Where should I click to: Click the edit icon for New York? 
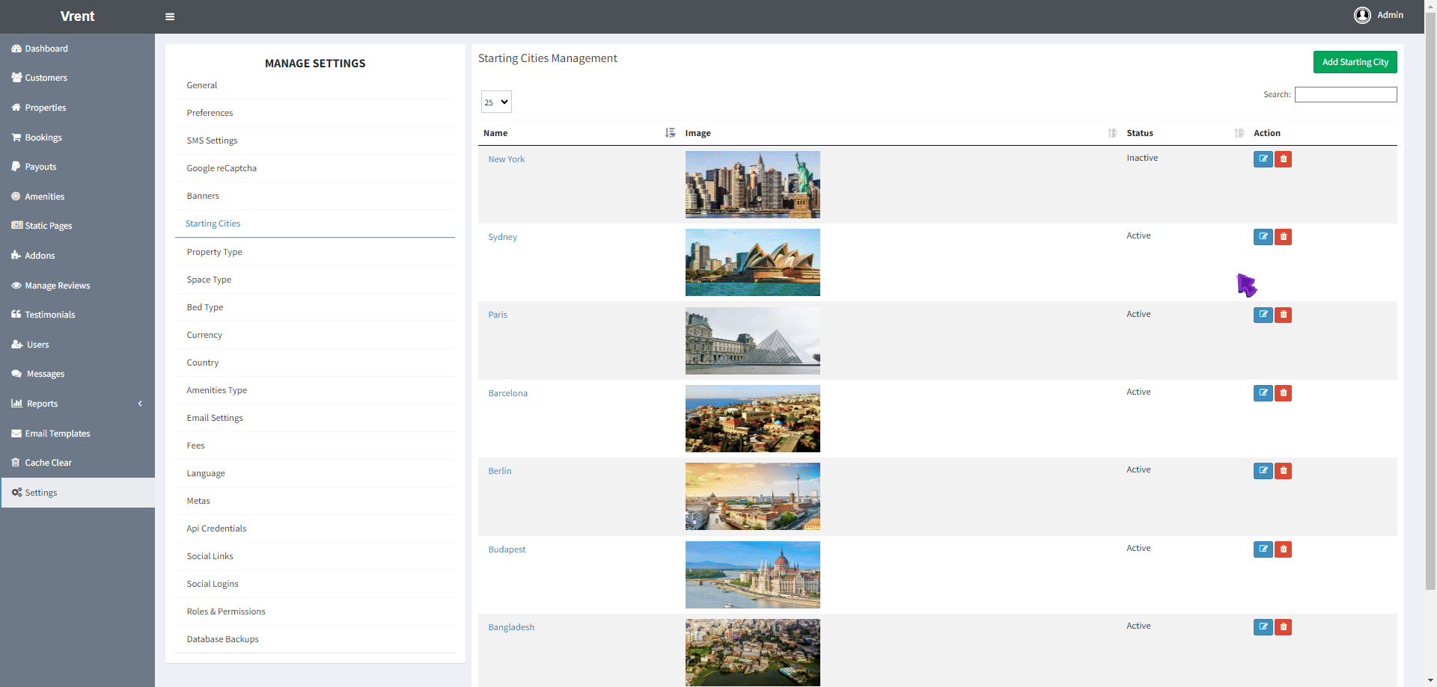pos(1263,159)
